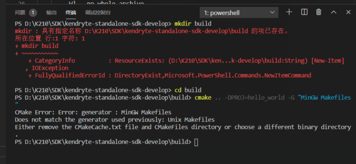Open the 问题 problems tab
Viewport: 356px width, 164px height.
(x=20, y=13)
